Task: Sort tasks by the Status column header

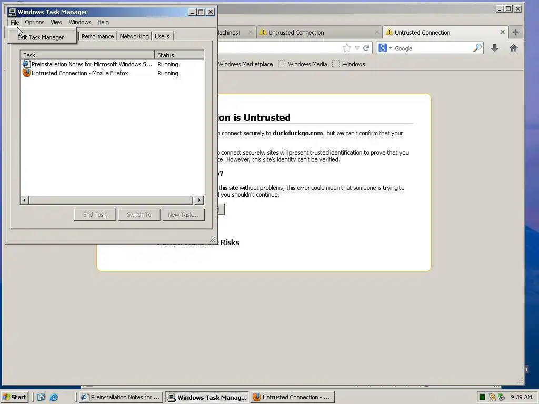Action: pos(179,55)
